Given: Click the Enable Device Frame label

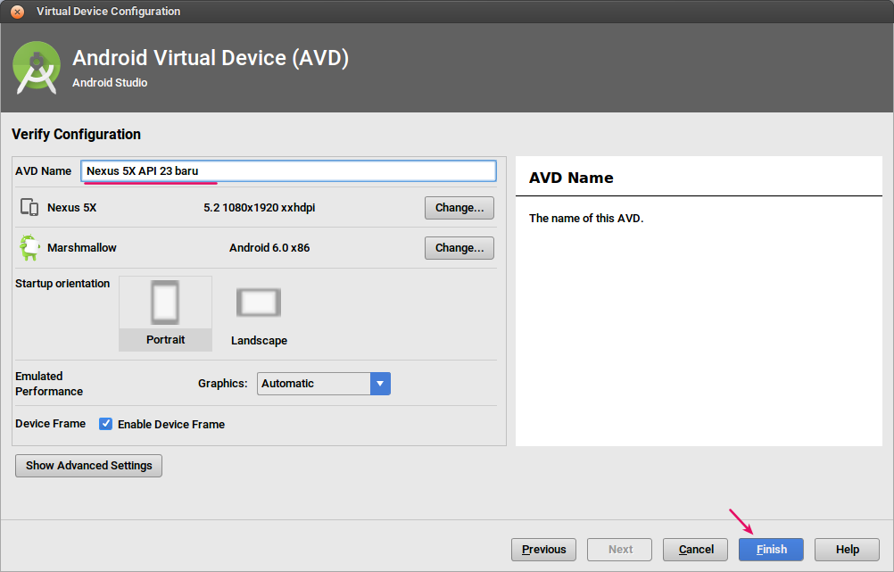Looking at the screenshot, I should [171, 425].
